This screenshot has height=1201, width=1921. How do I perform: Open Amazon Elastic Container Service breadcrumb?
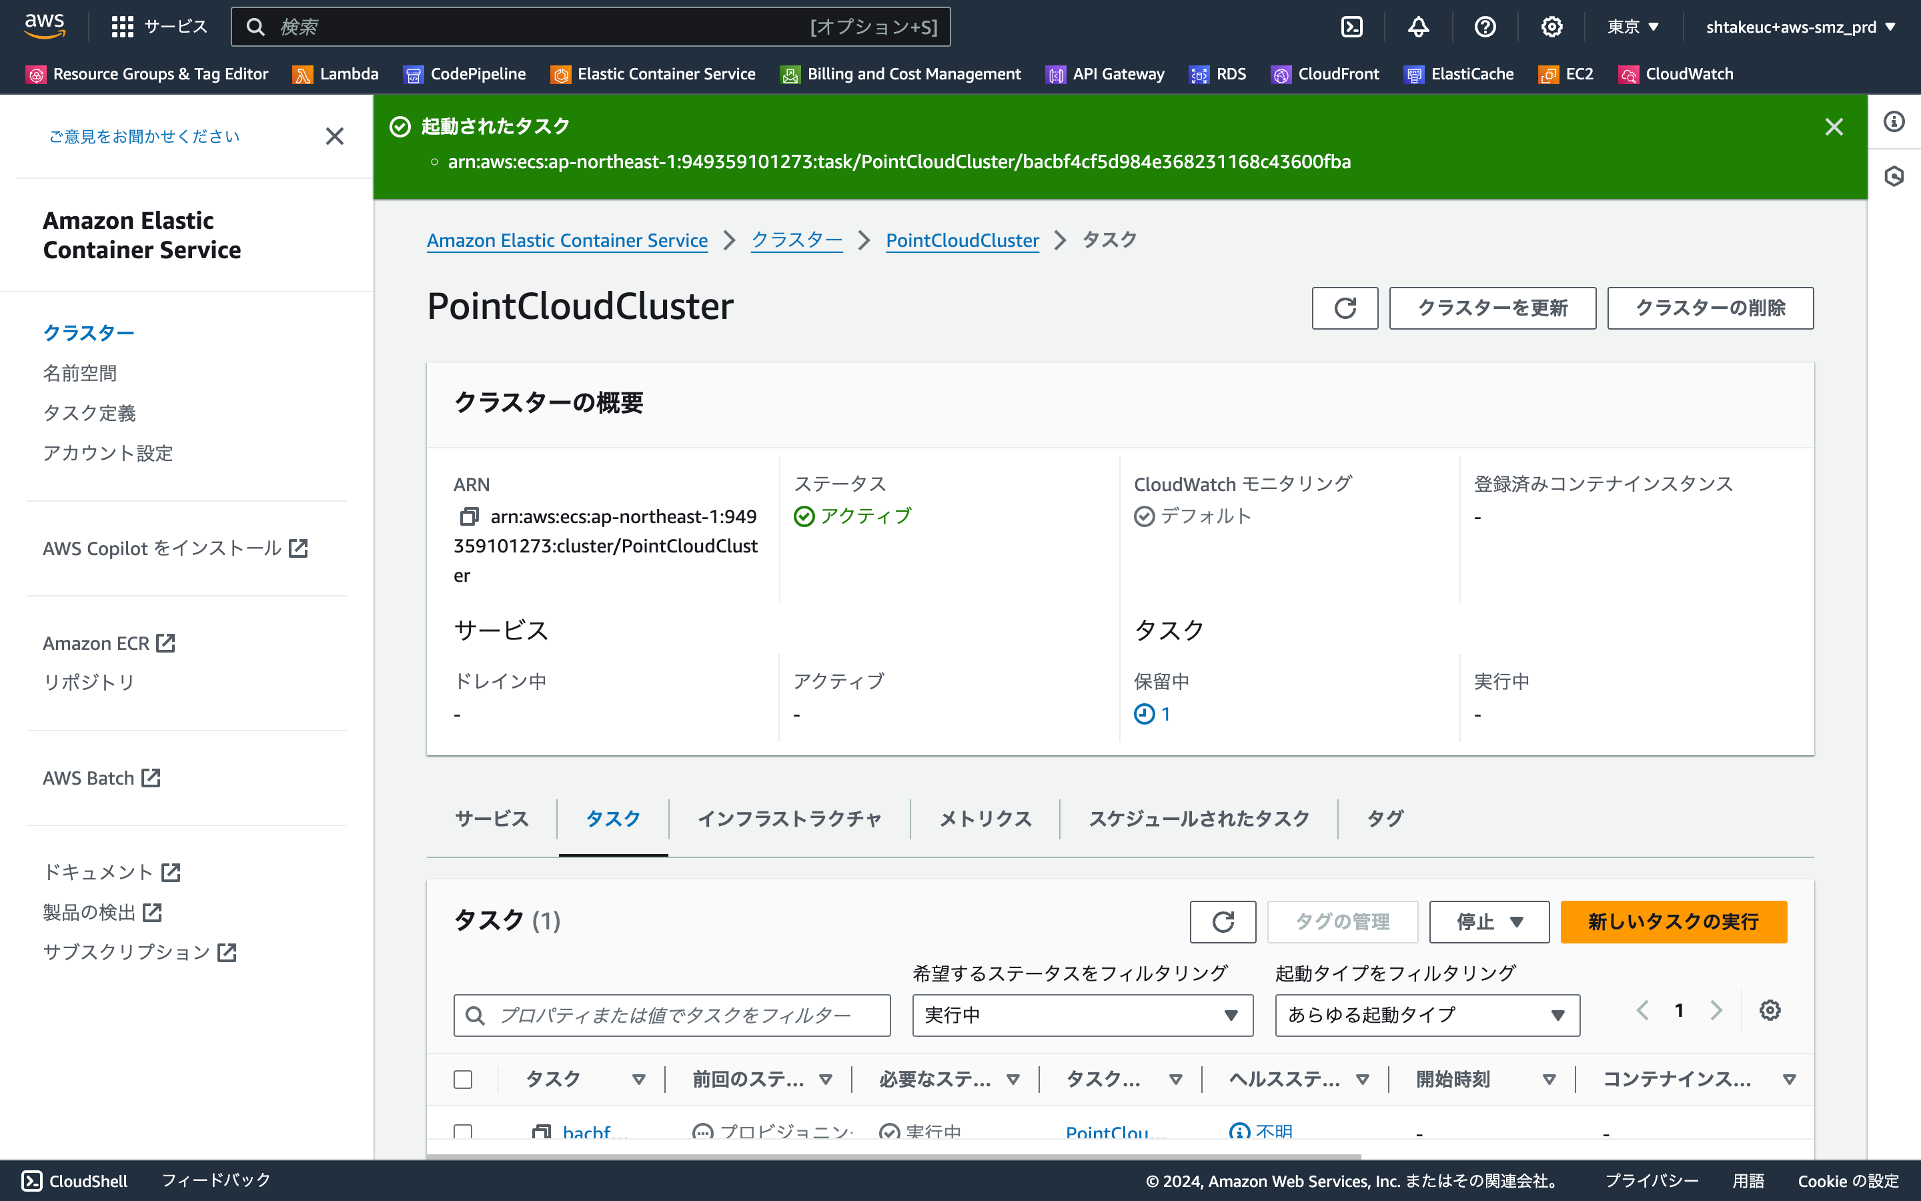coord(568,240)
